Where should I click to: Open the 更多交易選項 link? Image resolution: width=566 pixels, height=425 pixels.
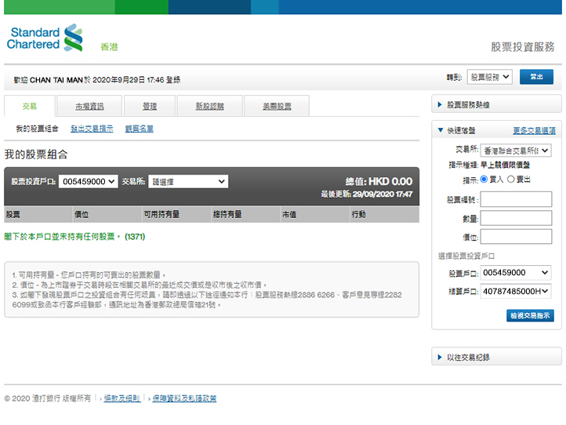(534, 131)
